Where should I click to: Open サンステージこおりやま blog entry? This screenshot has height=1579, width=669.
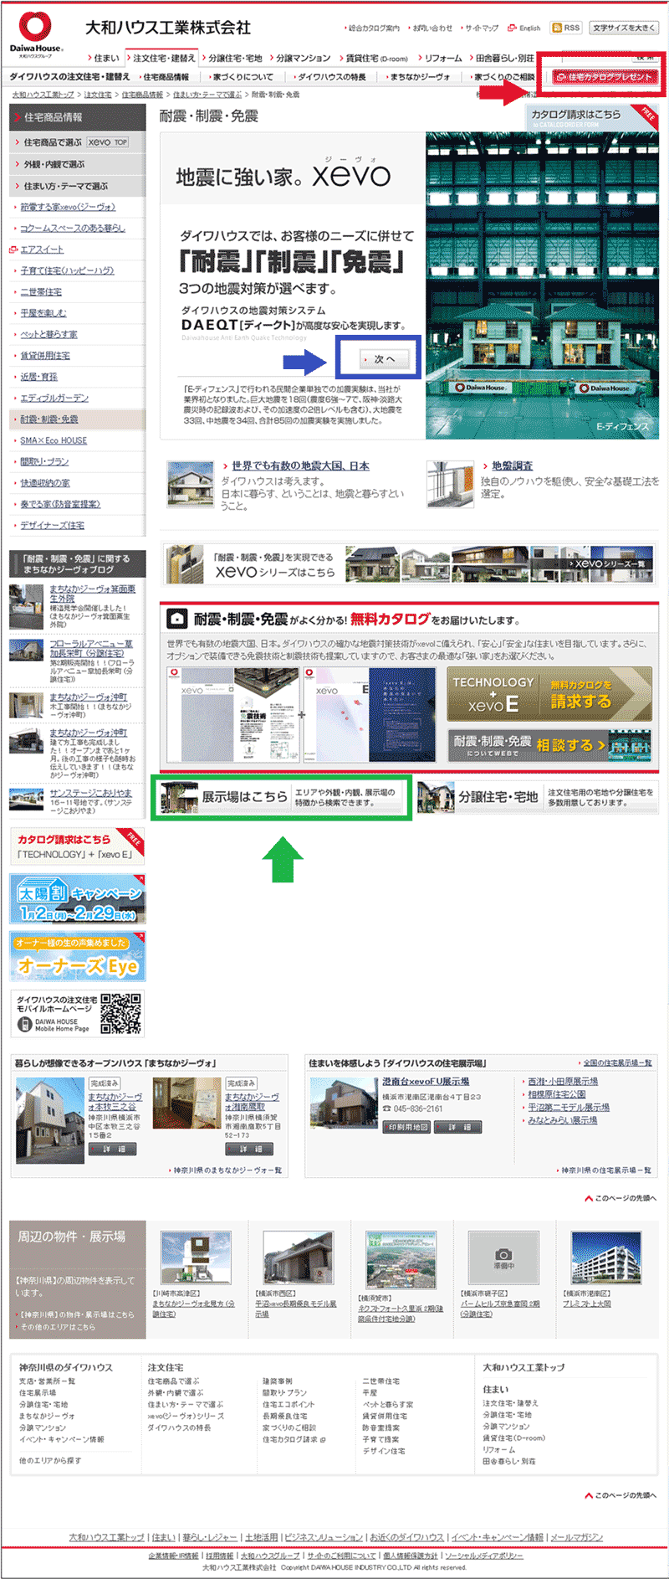pyautogui.click(x=90, y=793)
